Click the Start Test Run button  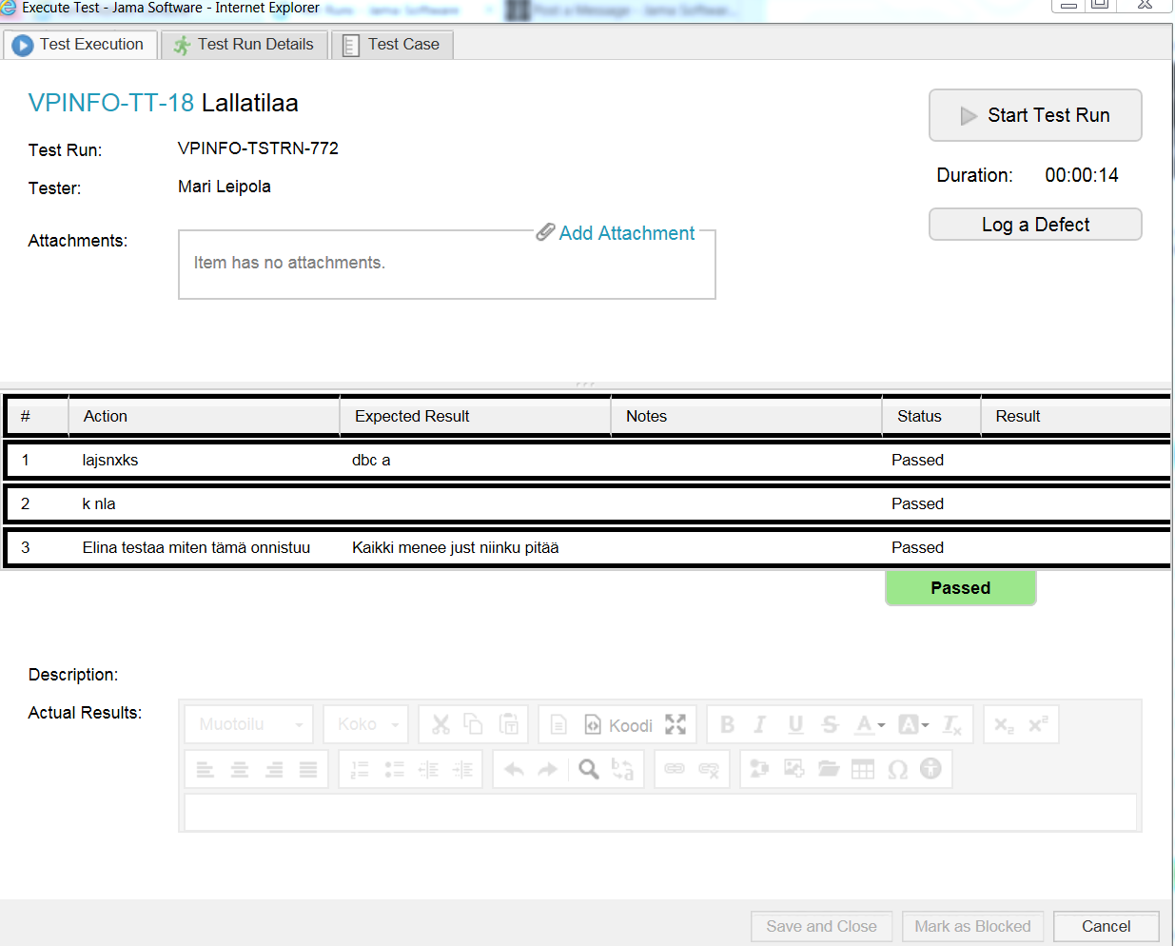pos(1035,115)
